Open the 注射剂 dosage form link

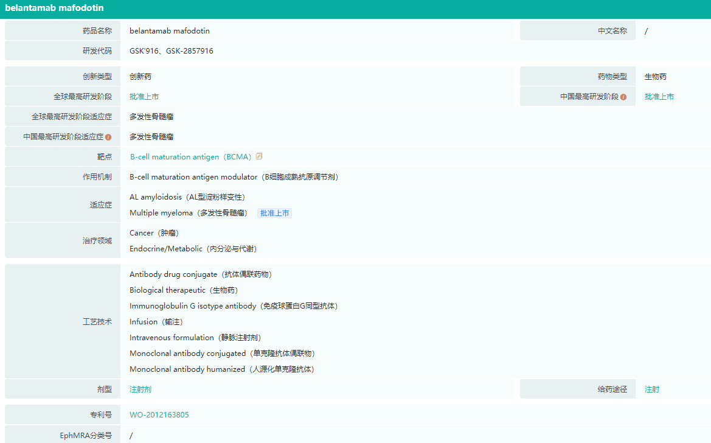click(x=140, y=389)
